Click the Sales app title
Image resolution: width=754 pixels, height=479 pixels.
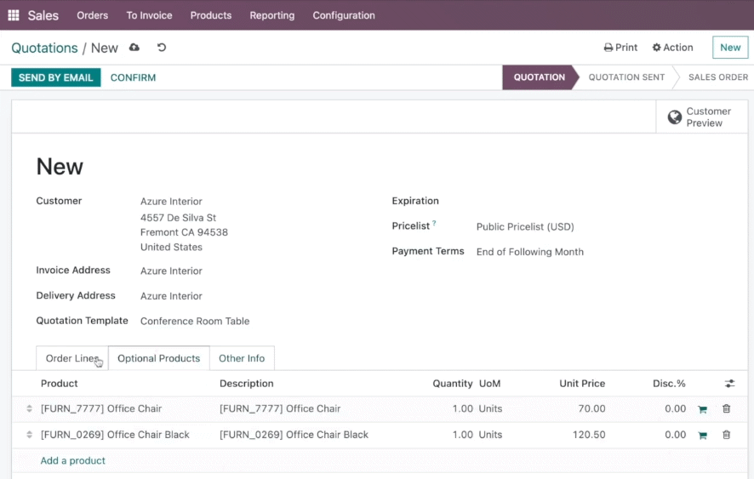[43, 15]
